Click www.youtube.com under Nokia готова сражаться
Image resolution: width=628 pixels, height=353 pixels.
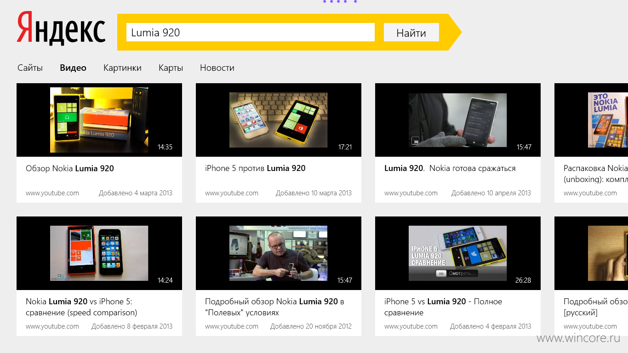[x=411, y=193]
